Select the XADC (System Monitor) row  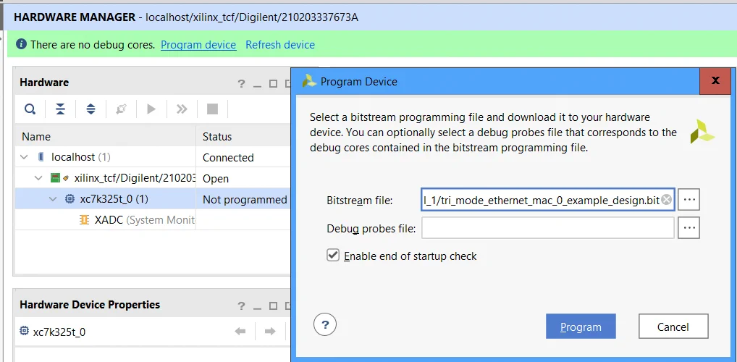[x=153, y=219]
